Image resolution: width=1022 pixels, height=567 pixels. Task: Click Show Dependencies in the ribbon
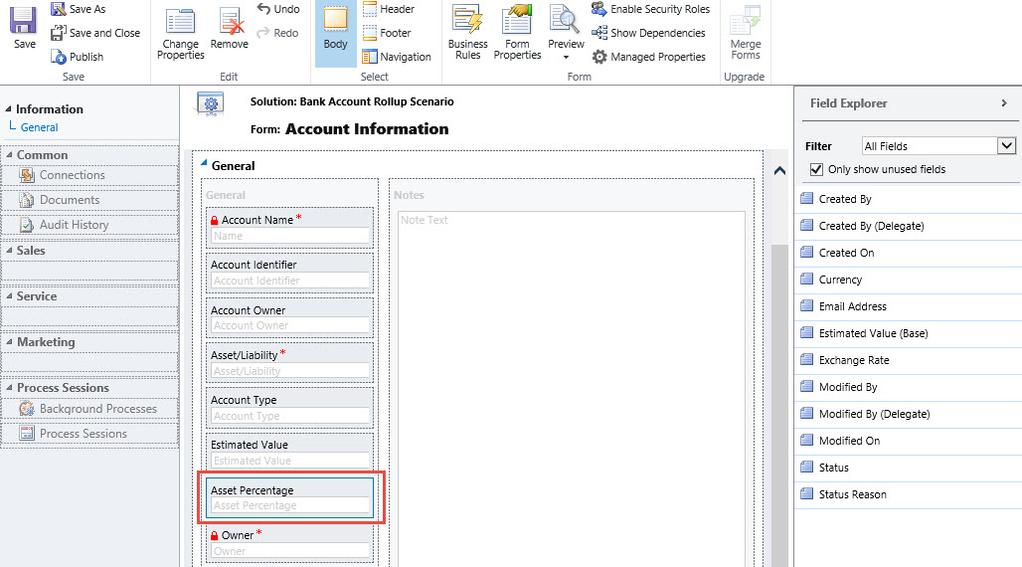click(x=649, y=33)
